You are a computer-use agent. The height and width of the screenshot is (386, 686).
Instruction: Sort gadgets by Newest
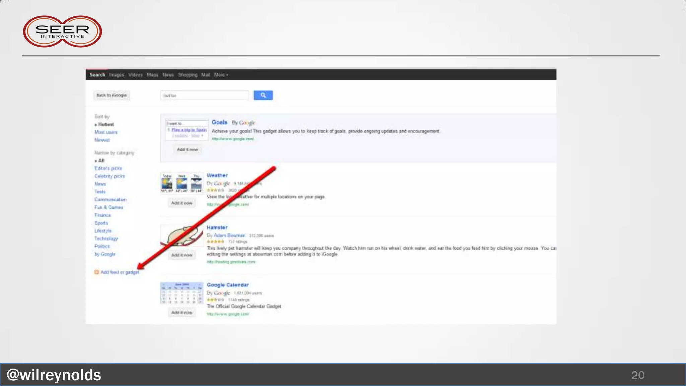click(102, 140)
